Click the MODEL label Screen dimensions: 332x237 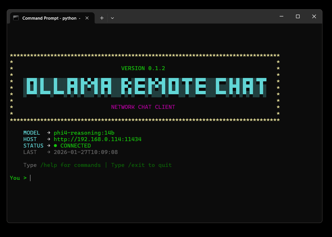[32, 133]
